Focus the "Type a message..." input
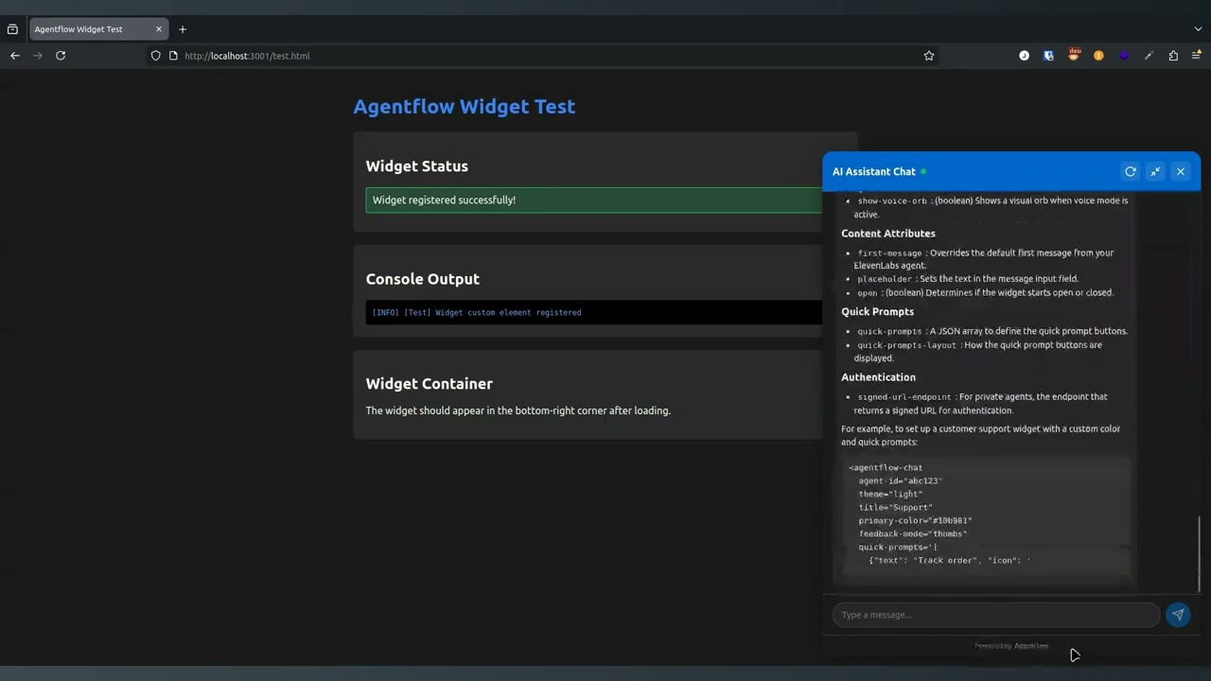This screenshot has height=681, width=1211. click(996, 615)
